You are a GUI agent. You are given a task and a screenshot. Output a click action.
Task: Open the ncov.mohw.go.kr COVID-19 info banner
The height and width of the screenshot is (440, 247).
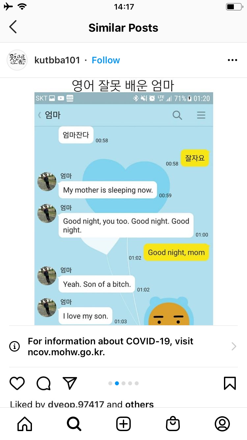tap(123, 346)
